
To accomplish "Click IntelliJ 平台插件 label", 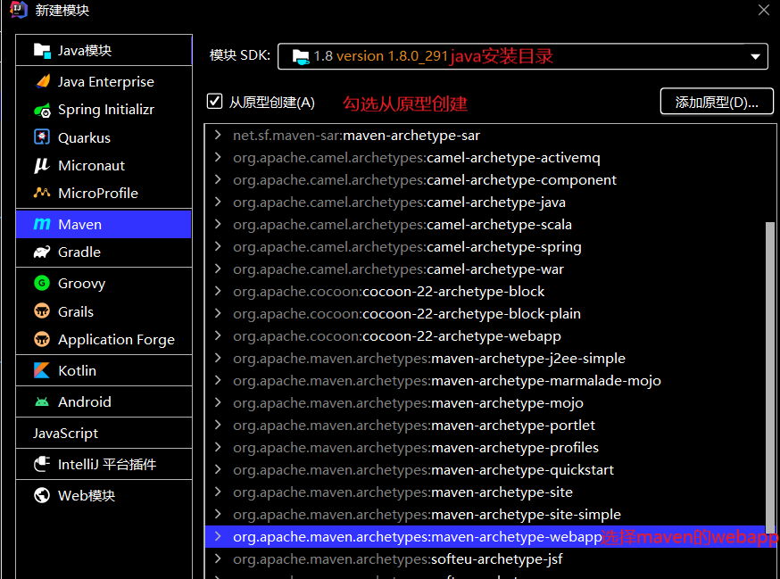I will (x=107, y=465).
